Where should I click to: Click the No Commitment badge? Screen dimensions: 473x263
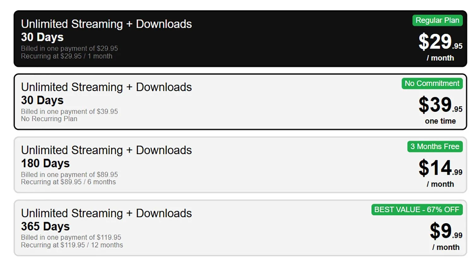tap(432, 84)
